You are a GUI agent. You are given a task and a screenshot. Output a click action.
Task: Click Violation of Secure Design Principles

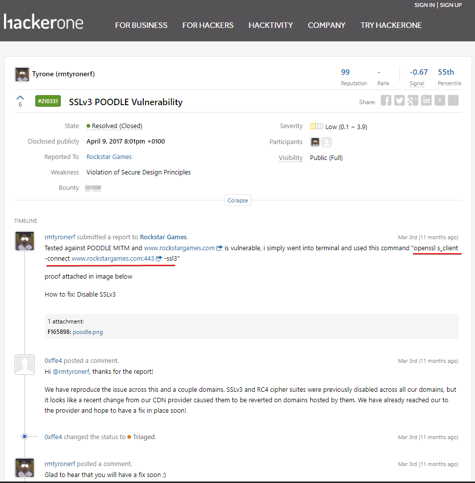point(138,172)
